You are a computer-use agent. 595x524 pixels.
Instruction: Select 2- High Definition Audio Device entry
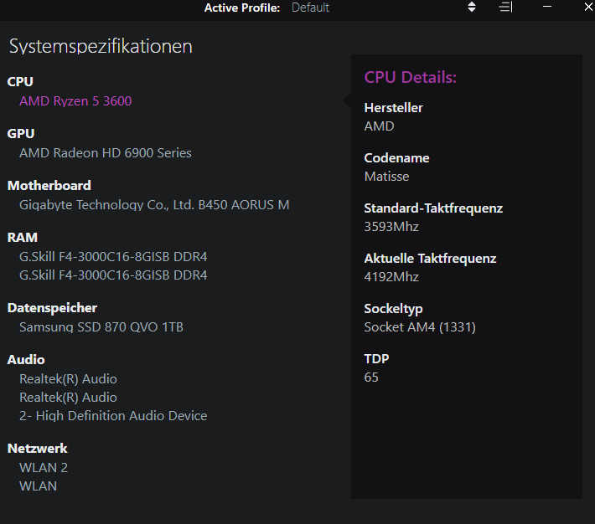tap(113, 415)
